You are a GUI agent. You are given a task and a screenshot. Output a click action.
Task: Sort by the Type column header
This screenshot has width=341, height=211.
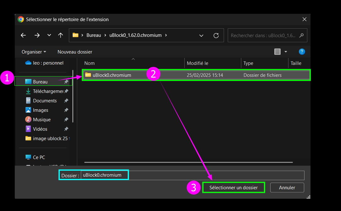click(265, 63)
